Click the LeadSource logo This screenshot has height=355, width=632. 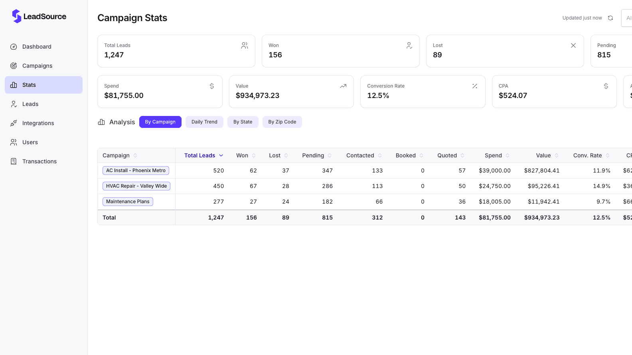coord(39,16)
